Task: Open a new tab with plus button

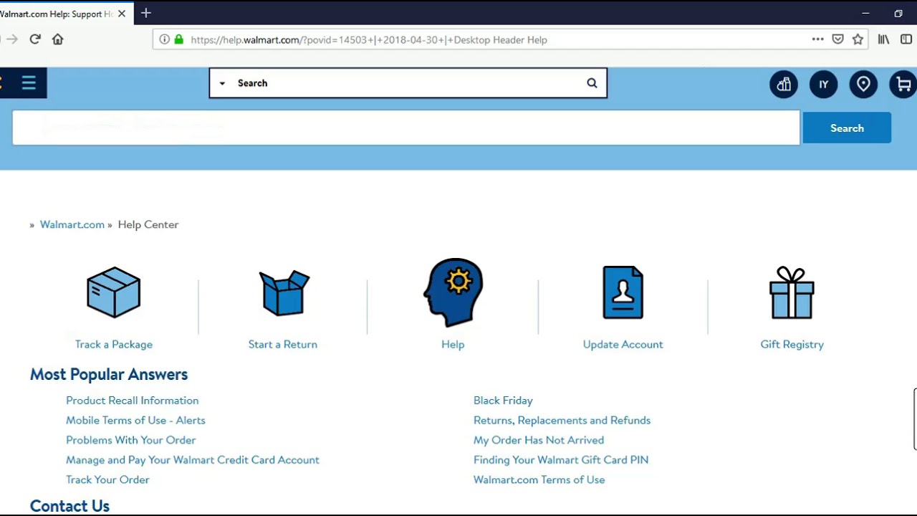Action: [146, 13]
